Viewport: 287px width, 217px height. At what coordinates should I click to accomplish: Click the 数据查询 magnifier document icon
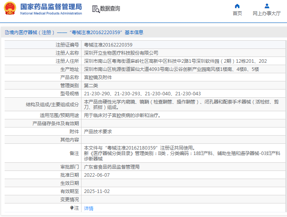point(95,9)
